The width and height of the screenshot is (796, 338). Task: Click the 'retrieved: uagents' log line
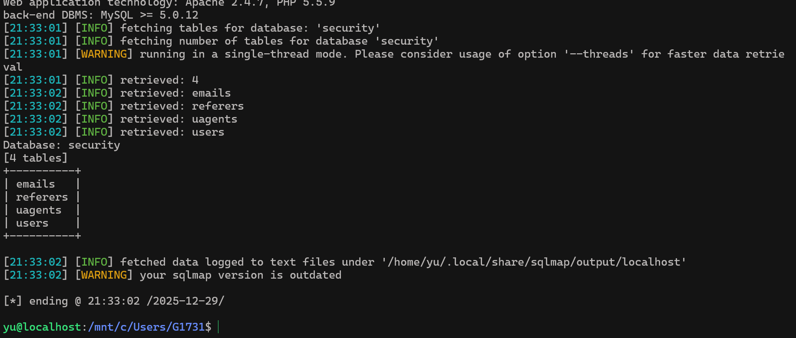[x=178, y=119]
